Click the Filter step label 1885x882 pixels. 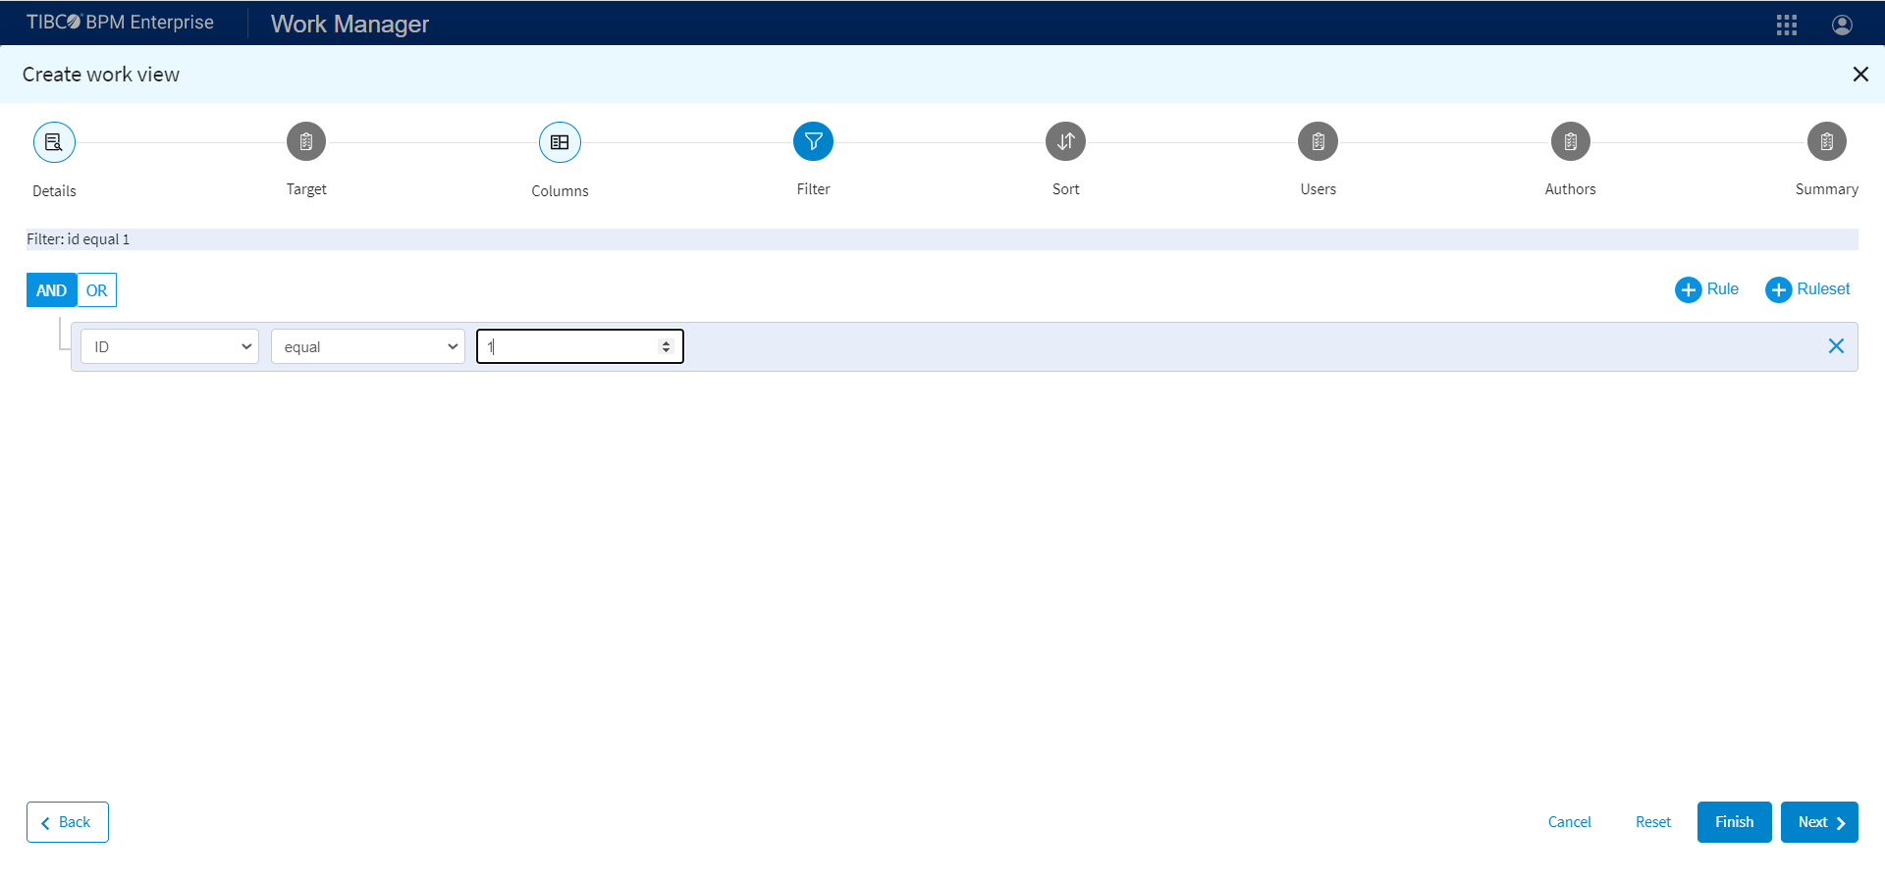(x=813, y=189)
